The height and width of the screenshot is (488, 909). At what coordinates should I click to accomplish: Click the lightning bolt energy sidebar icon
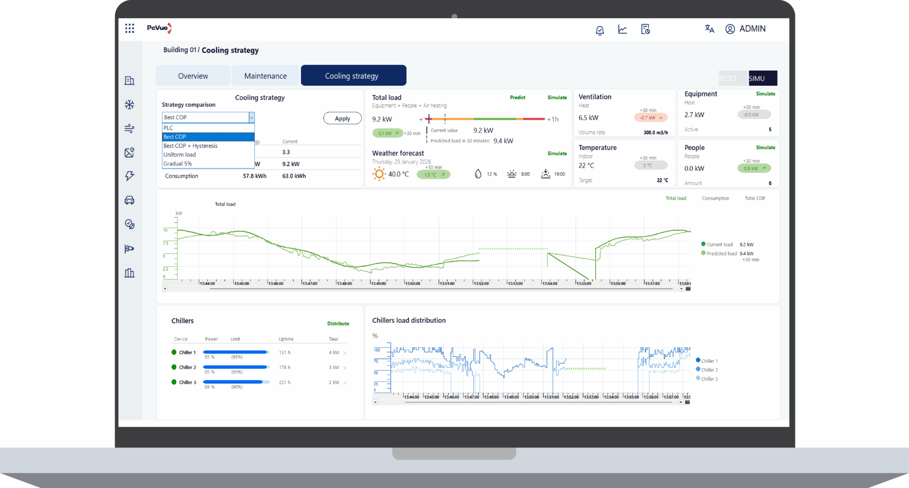tap(129, 176)
